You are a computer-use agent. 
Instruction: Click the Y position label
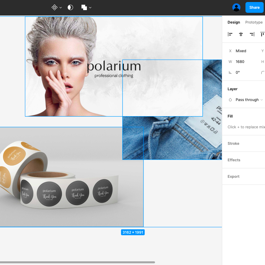pos(262,51)
